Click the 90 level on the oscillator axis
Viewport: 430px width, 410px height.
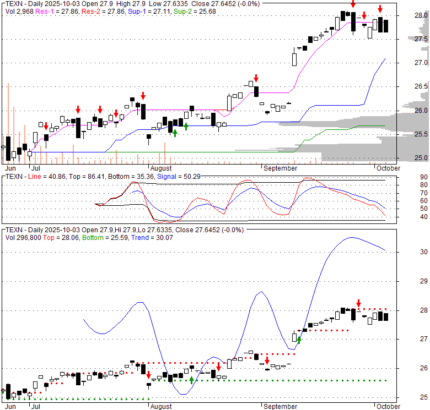coord(424,177)
